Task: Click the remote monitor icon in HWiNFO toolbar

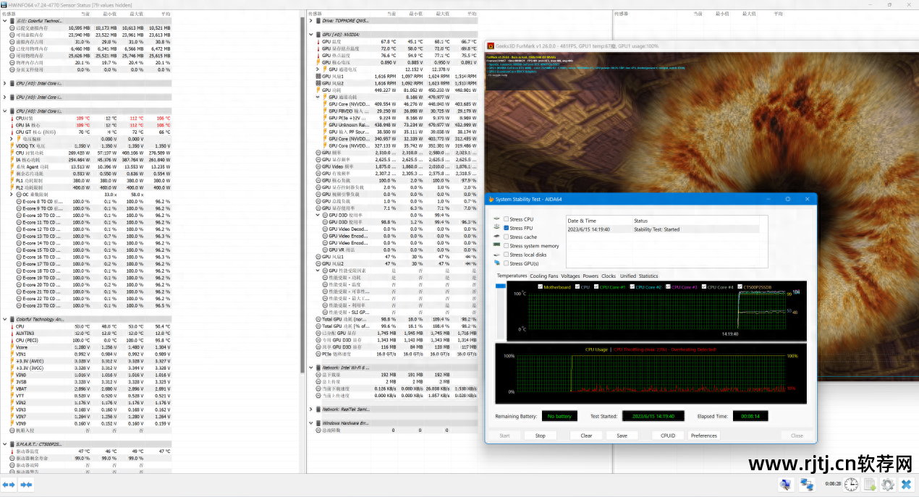Action: (786, 484)
